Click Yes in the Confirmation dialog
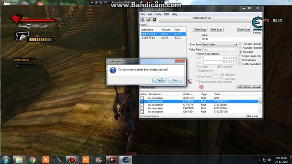The height and width of the screenshot is (164, 292). click(159, 80)
